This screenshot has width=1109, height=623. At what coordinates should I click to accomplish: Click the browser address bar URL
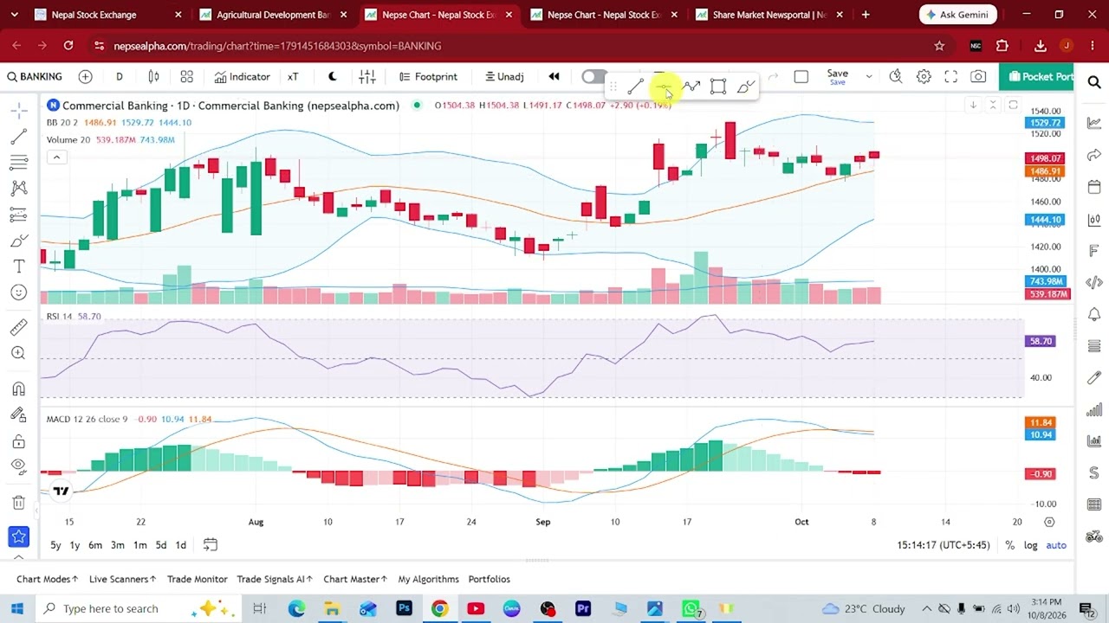click(277, 46)
